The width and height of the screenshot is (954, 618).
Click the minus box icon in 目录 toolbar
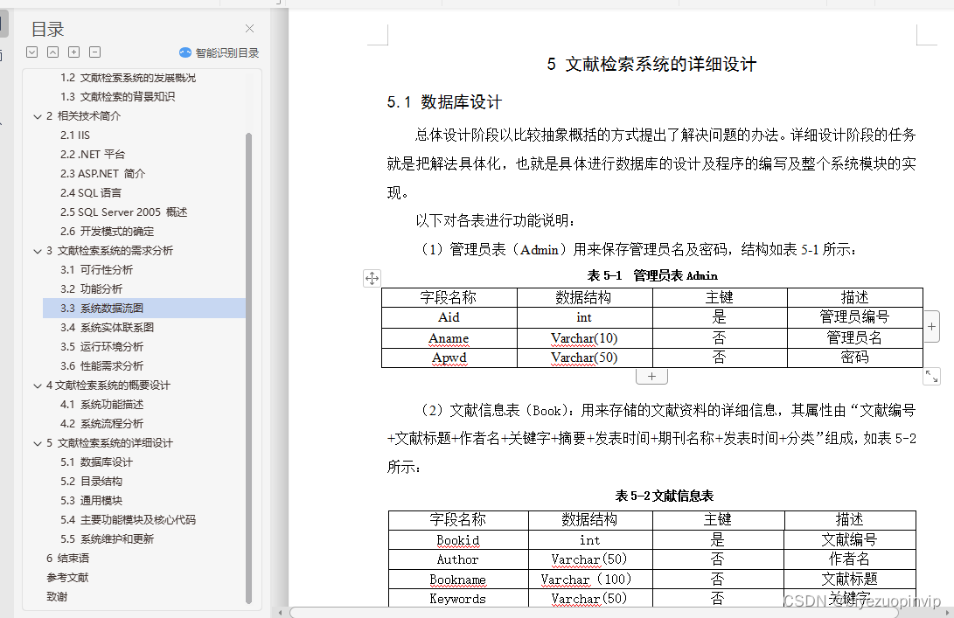coord(95,52)
